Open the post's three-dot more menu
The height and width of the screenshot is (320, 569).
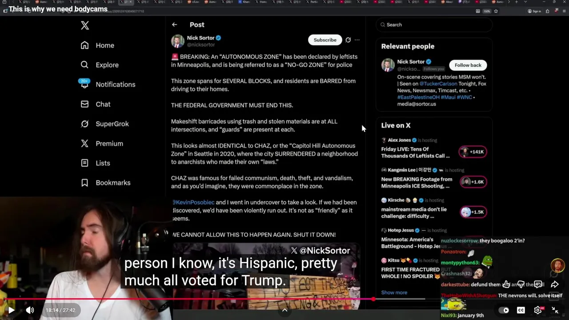click(357, 40)
